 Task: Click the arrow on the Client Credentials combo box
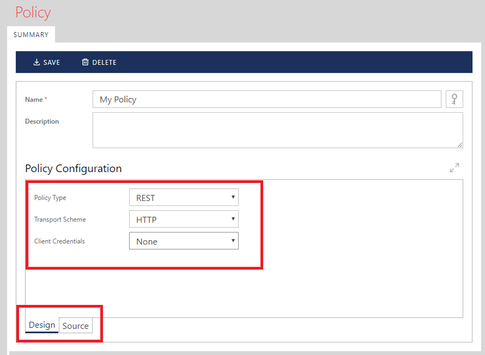(233, 241)
